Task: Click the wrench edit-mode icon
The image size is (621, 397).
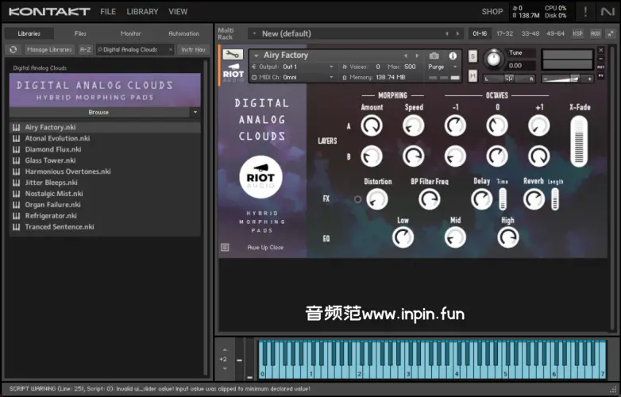Action: (x=233, y=55)
